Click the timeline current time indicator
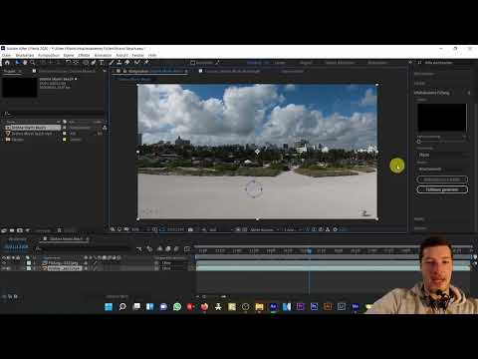478x359 pixels. [x=309, y=251]
